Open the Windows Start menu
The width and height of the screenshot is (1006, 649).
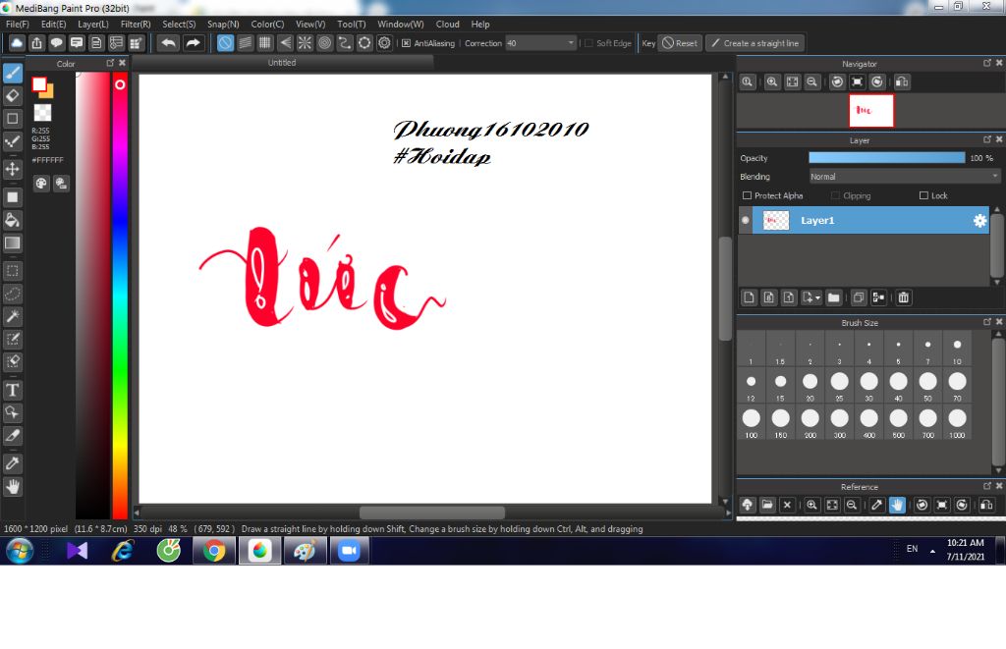(19, 551)
